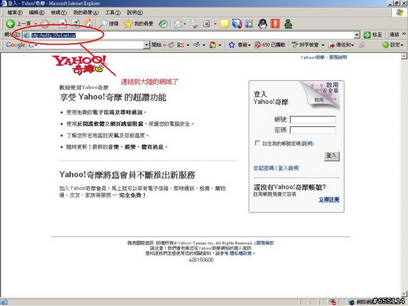Click the page scrollbar up arrow
408x306 pixels.
click(x=404, y=56)
